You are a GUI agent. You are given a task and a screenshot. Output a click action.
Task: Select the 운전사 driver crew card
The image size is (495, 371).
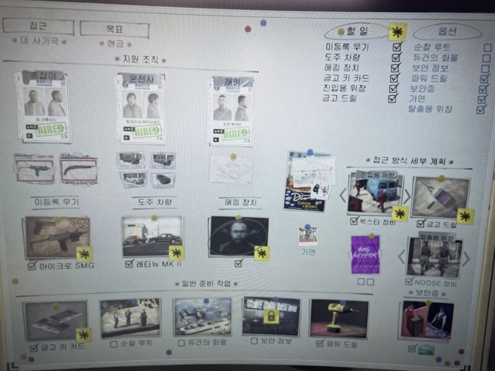(x=140, y=108)
